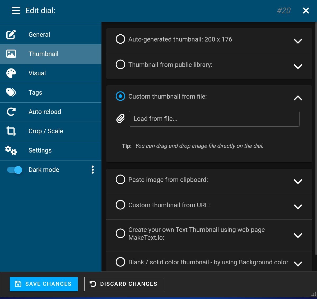Screen dimensions: 317x299
Task: Open the three-dot menu beside Dark mode
Action: tap(93, 170)
